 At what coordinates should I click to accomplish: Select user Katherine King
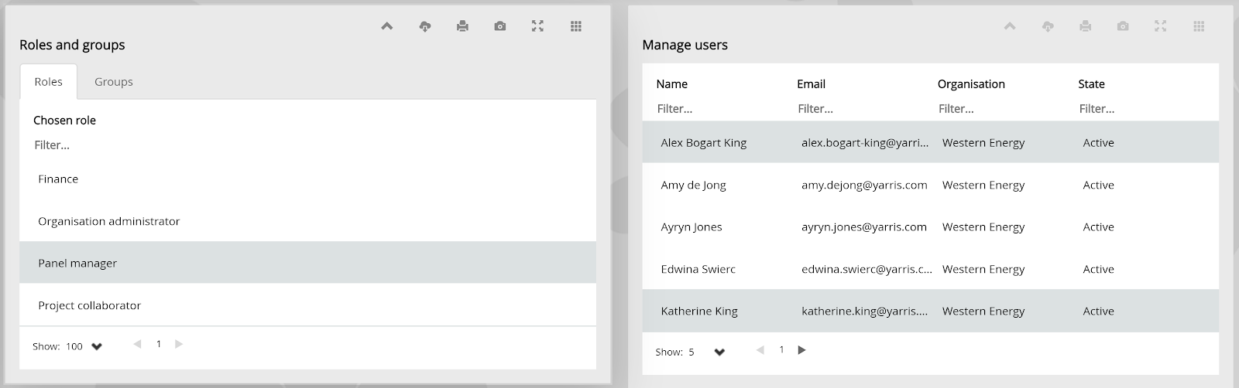coord(930,311)
